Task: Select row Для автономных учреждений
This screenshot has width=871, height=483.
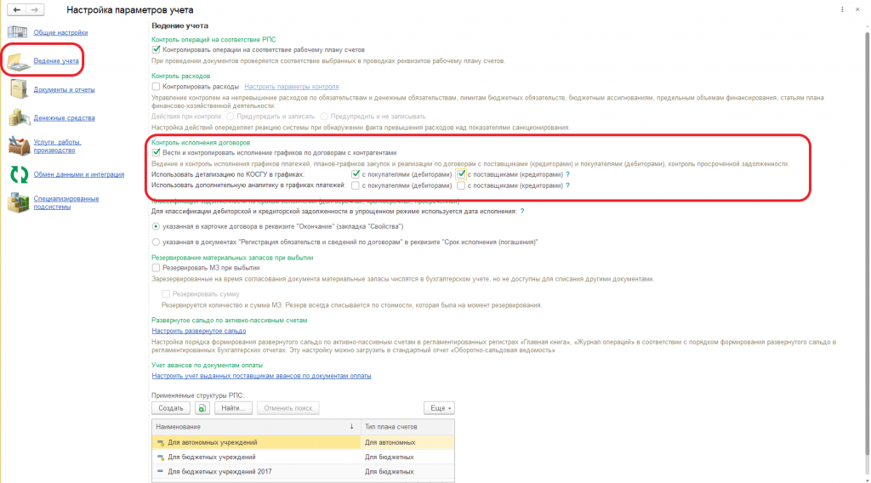Action: pyautogui.click(x=303, y=442)
